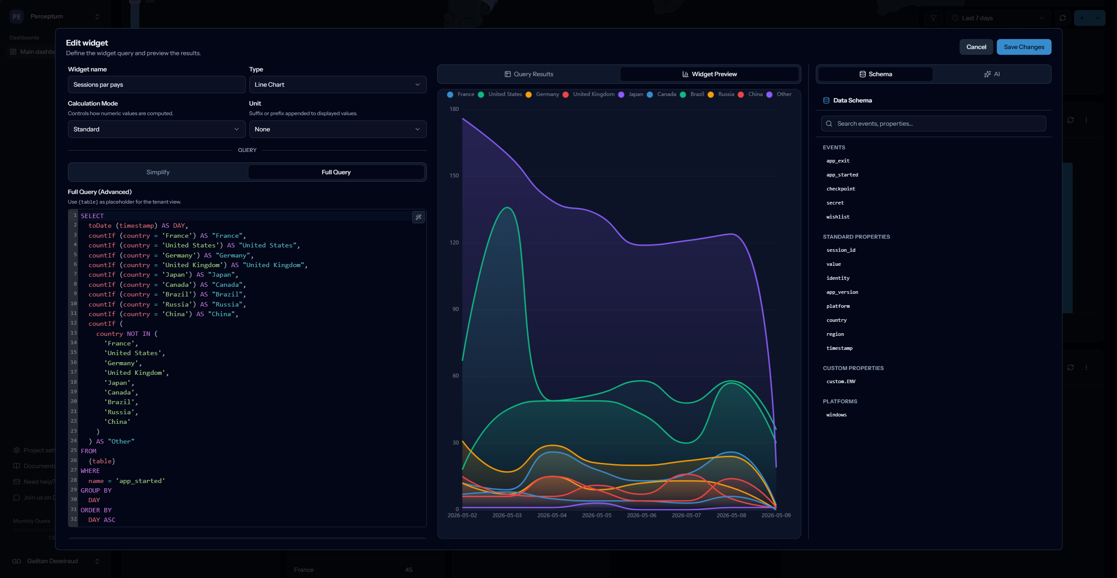Toggle the Germany legend entry
This screenshot has width=1117, height=578.
click(543, 95)
